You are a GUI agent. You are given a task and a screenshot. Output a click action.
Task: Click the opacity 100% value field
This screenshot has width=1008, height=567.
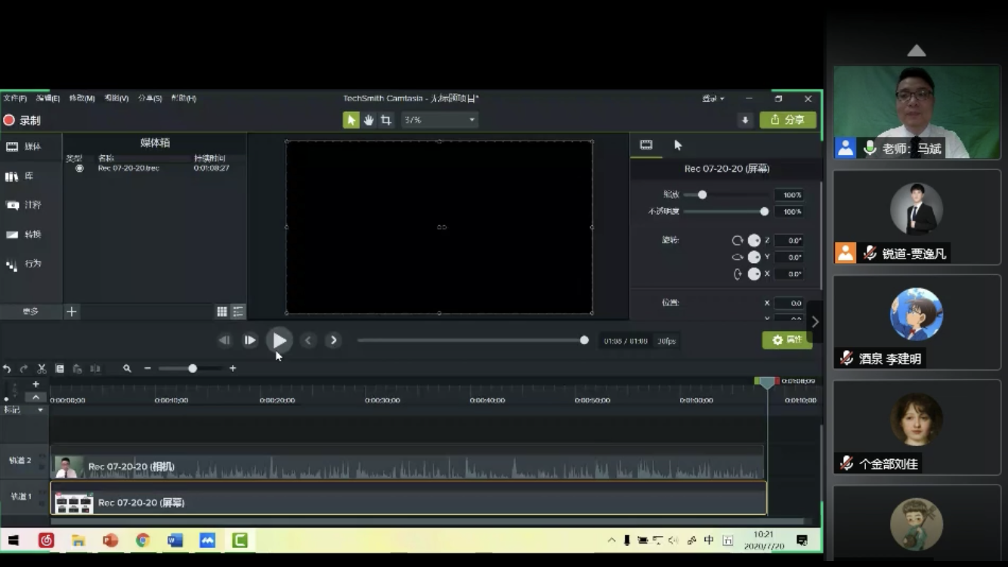(x=789, y=212)
